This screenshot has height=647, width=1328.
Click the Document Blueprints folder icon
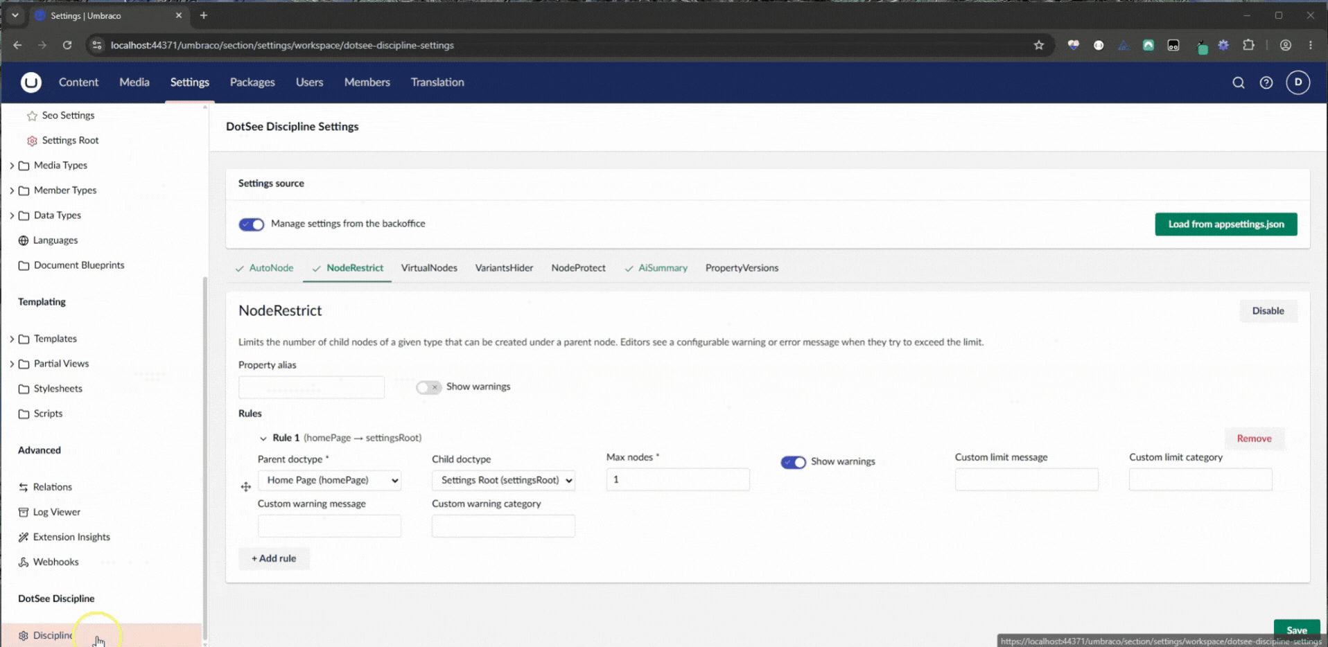pos(24,265)
